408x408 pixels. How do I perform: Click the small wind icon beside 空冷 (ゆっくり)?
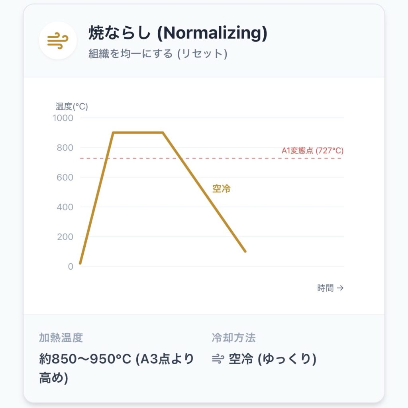218,359
